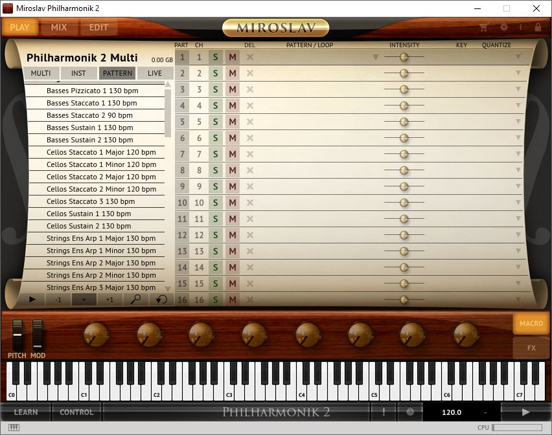The image size is (552, 435).
Task: Open quantize dropdown for part 9
Action: coord(518,186)
